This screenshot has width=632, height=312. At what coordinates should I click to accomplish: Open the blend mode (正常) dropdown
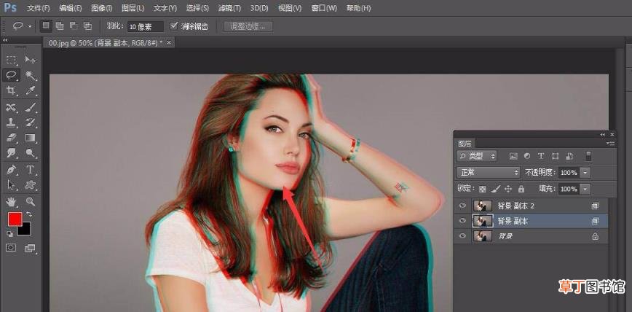click(x=489, y=173)
